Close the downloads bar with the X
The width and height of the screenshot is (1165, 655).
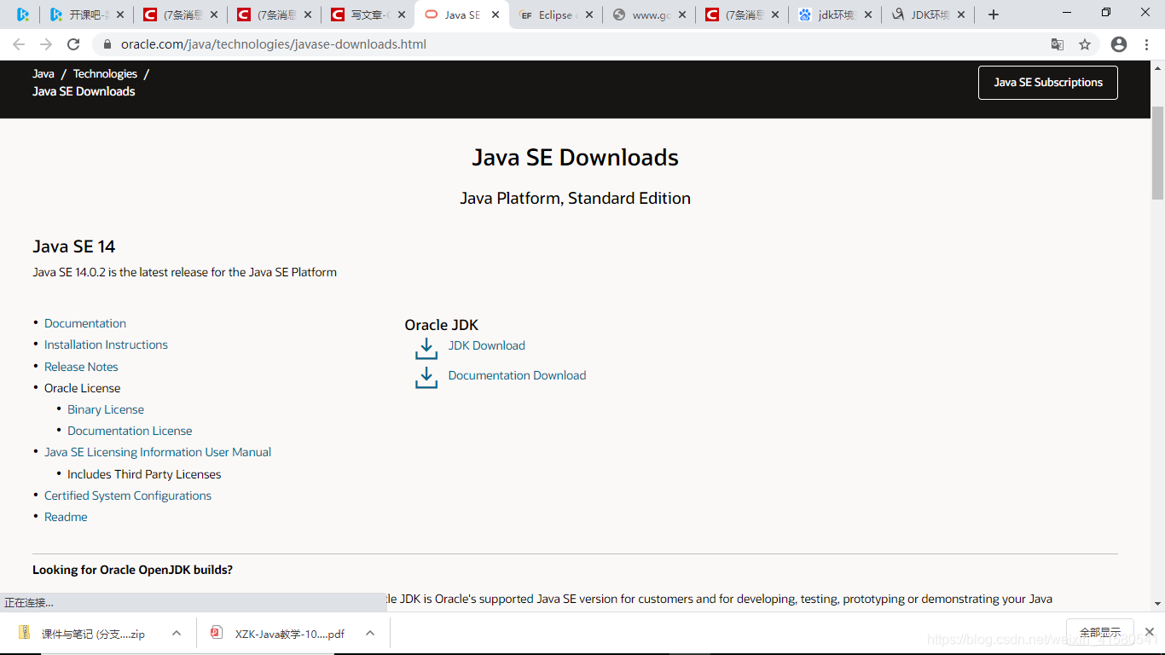tap(1149, 632)
